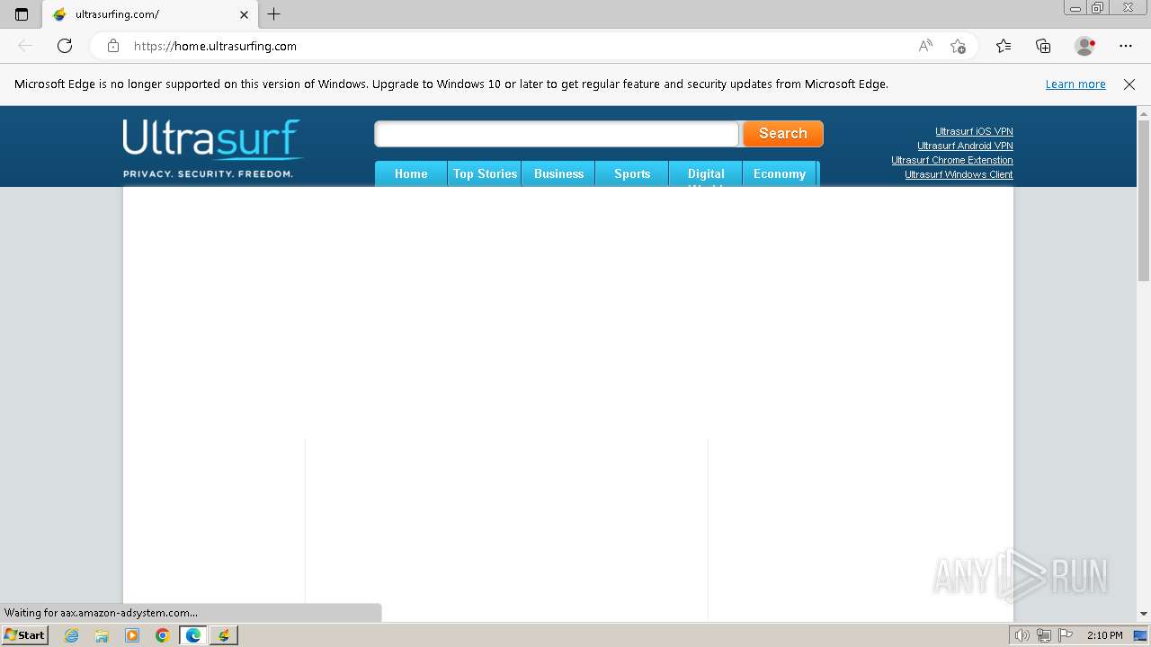Open Ultrasurf Chrome Extension link
Image resolution: width=1151 pixels, height=647 pixels.
tap(952, 160)
